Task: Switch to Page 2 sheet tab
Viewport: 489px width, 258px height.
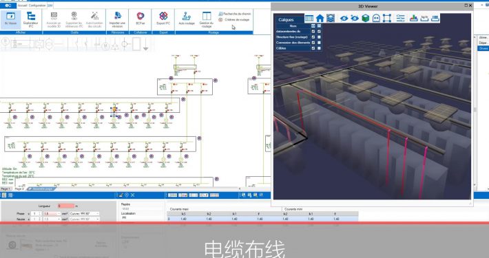Action: tap(19, 189)
